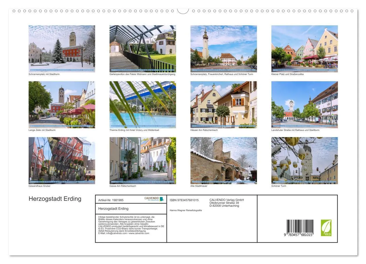366x264 pixels.
Task: Open the Therme Erding Wellenbad photo
Action: pos(143,105)
